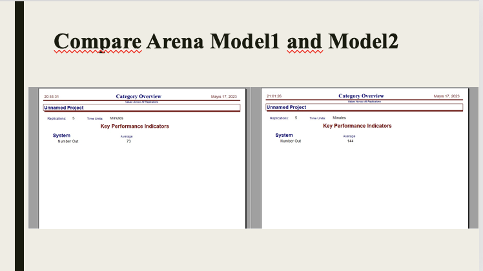The height and width of the screenshot is (271, 483).
Task: Click 'Key Performance Indicators' in right report
Action: [357, 126]
